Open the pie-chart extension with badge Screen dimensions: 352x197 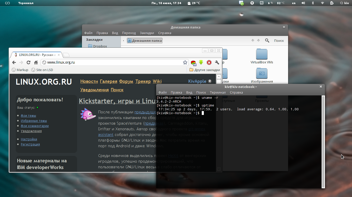click(x=194, y=63)
